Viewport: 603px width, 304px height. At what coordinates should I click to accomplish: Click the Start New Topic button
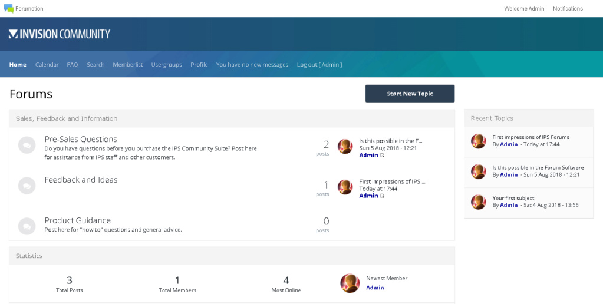tap(410, 94)
